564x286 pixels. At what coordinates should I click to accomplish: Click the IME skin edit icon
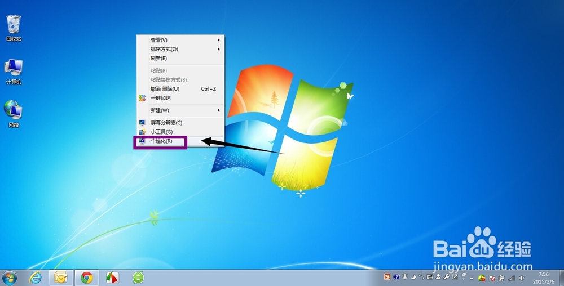[455, 277]
